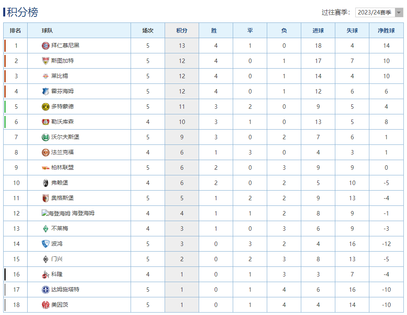Click the broken 海登海姆 image placeholder
The width and height of the screenshot is (407, 315).
coord(56,213)
